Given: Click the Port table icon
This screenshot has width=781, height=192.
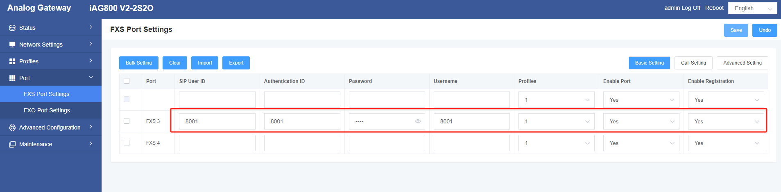Looking at the screenshot, I should click(12, 78).
